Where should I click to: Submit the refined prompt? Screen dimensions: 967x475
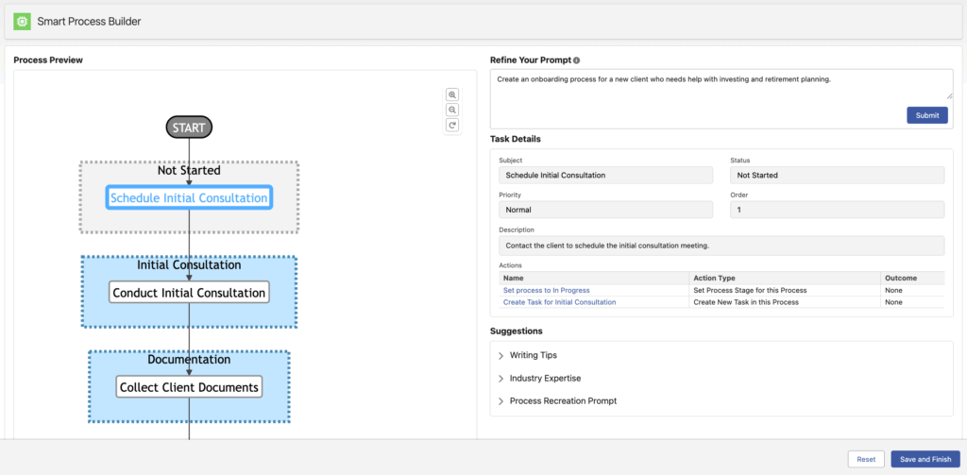pos(926,115)
